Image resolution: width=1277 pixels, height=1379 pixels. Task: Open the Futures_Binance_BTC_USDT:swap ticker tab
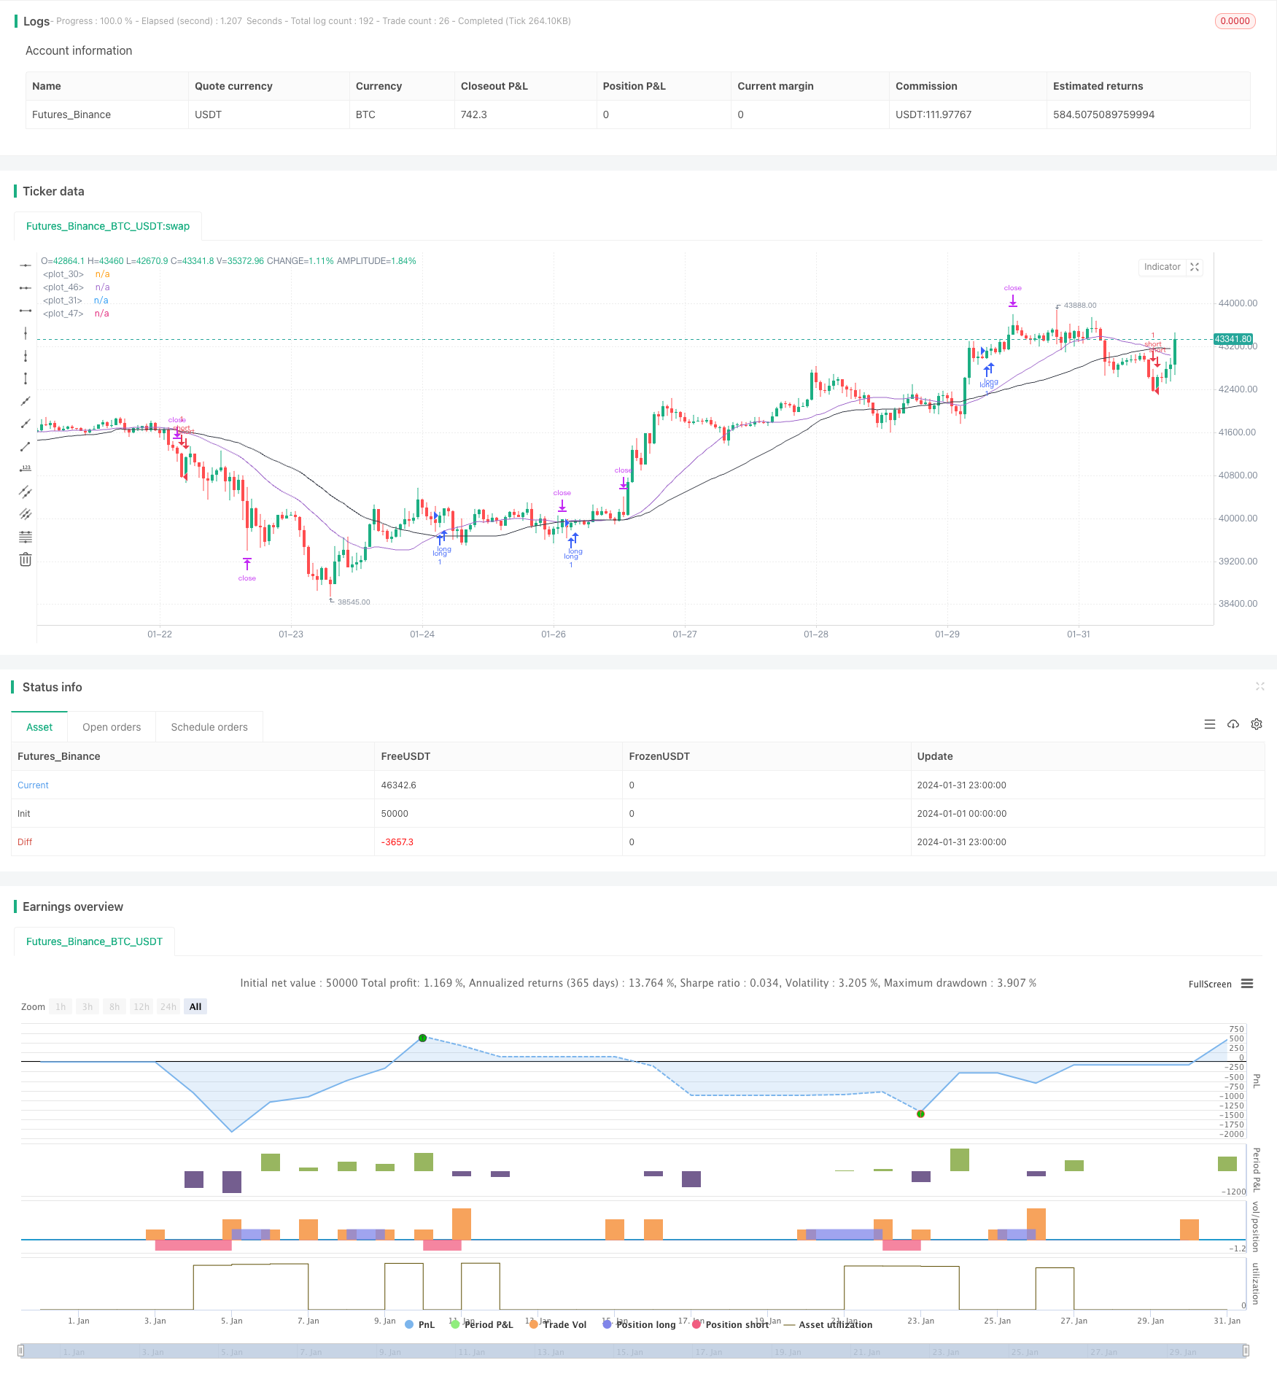pos(108,226)
